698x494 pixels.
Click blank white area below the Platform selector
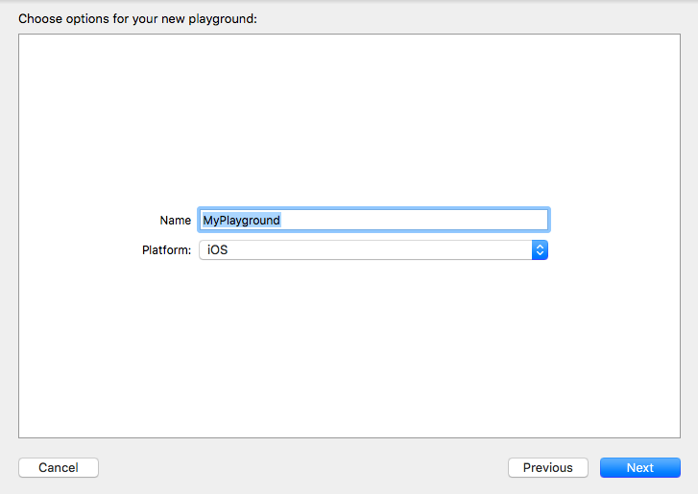[x=349, y=347]
